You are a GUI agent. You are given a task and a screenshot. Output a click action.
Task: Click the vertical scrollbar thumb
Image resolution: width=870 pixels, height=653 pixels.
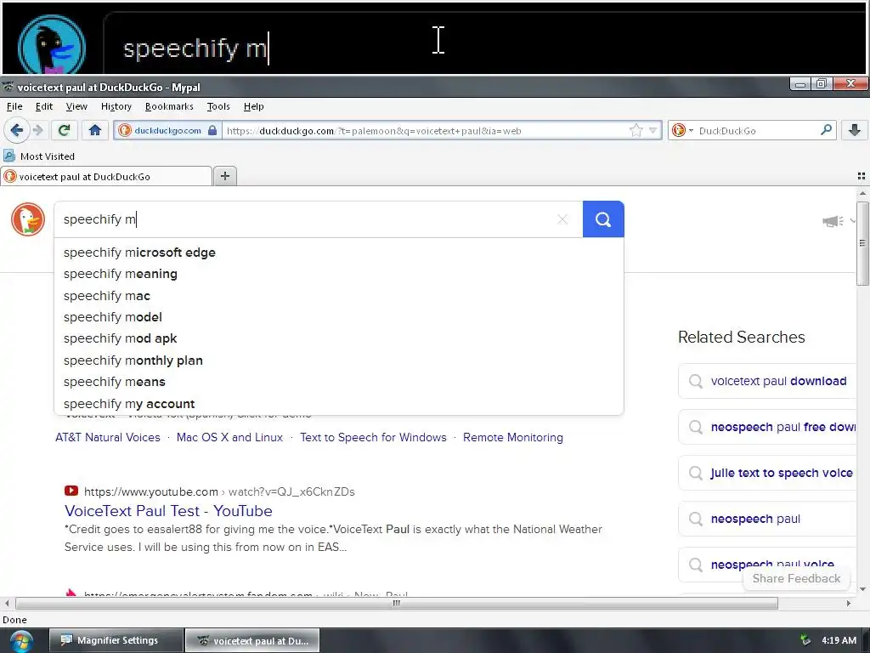click(x=862, y=244)
